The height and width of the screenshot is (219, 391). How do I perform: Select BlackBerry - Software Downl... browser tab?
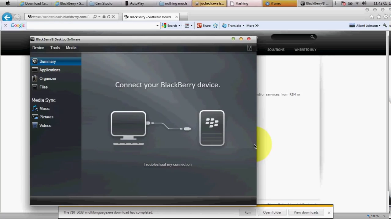click(x=151, y=17)
